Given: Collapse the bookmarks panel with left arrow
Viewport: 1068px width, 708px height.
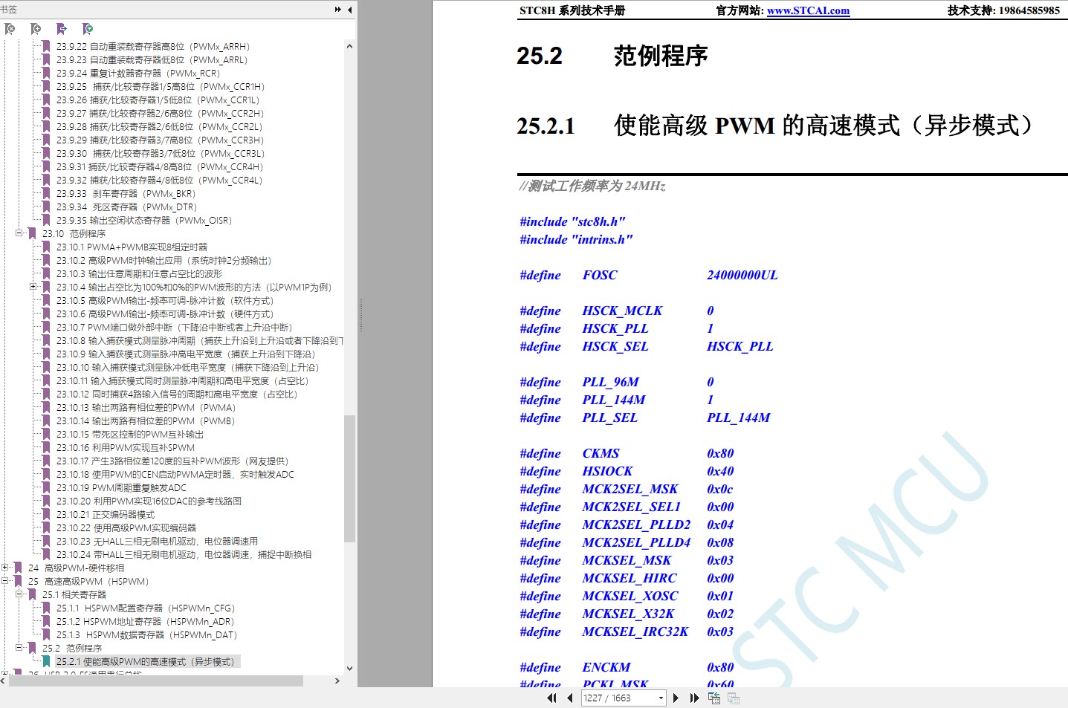Looking at the screenshot, I should click(350, 10).
